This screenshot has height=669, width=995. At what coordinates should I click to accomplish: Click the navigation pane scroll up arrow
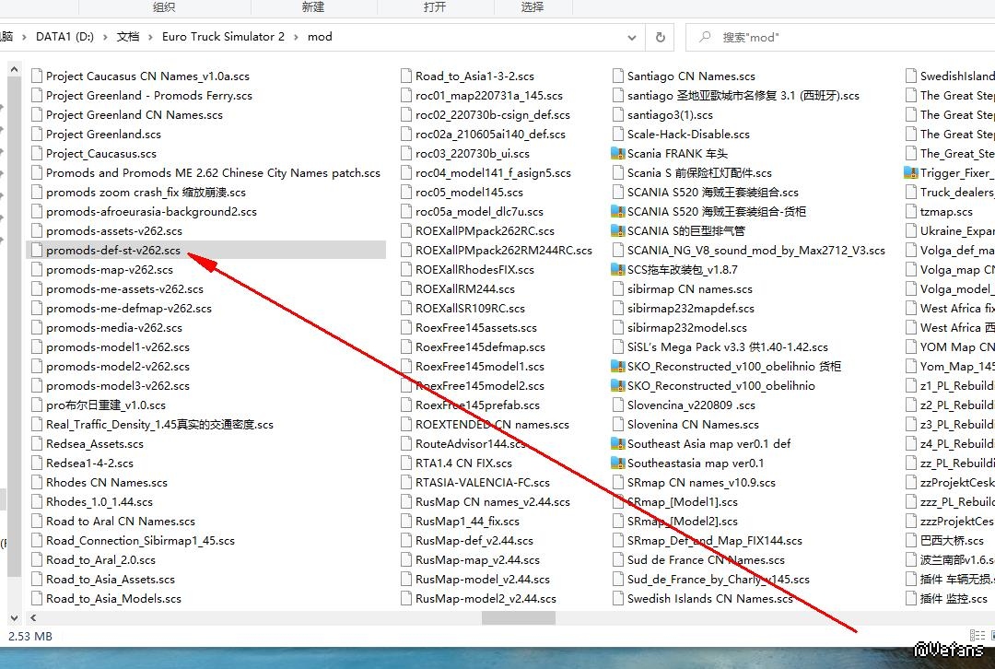tap(14, 70)
